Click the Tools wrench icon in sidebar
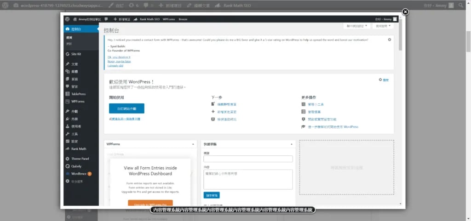The image size is (471, 221). tap(68, 134)
